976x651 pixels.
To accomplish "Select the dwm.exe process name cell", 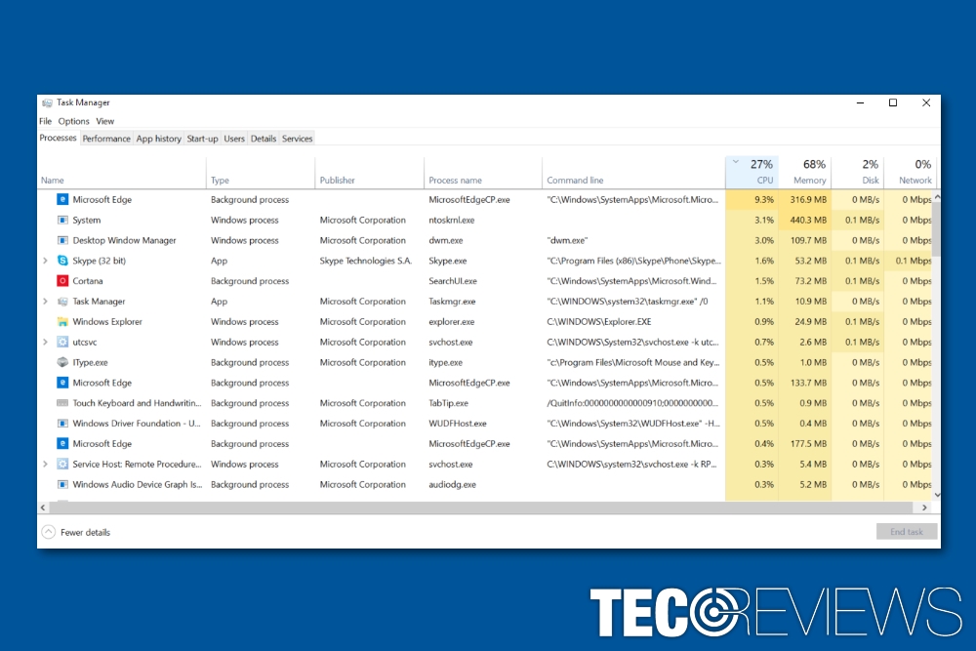I will 446,240.
